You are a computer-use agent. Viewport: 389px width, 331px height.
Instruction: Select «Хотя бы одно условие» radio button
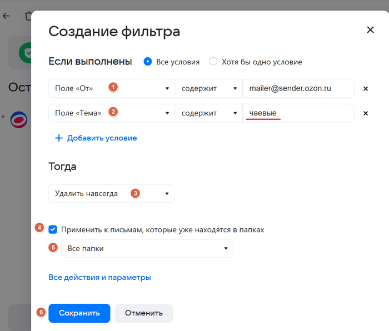(213, 62)
